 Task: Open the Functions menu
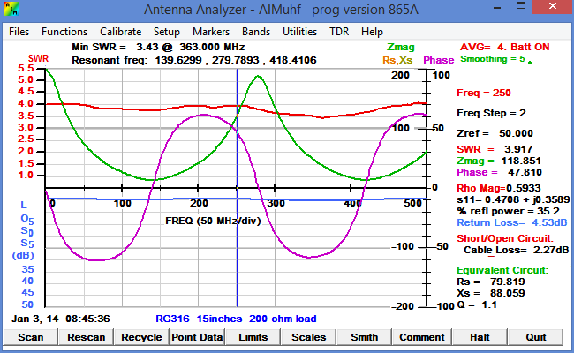coord(64,31)
